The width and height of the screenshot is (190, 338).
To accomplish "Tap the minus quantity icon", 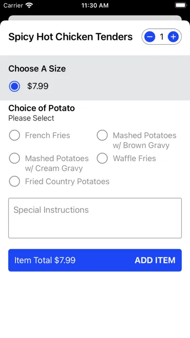I will (x=150, y=37).
